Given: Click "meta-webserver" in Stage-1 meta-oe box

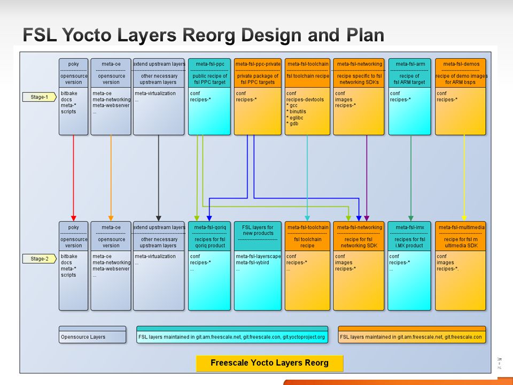Looking at the screenshot, I should coord(111,105).
